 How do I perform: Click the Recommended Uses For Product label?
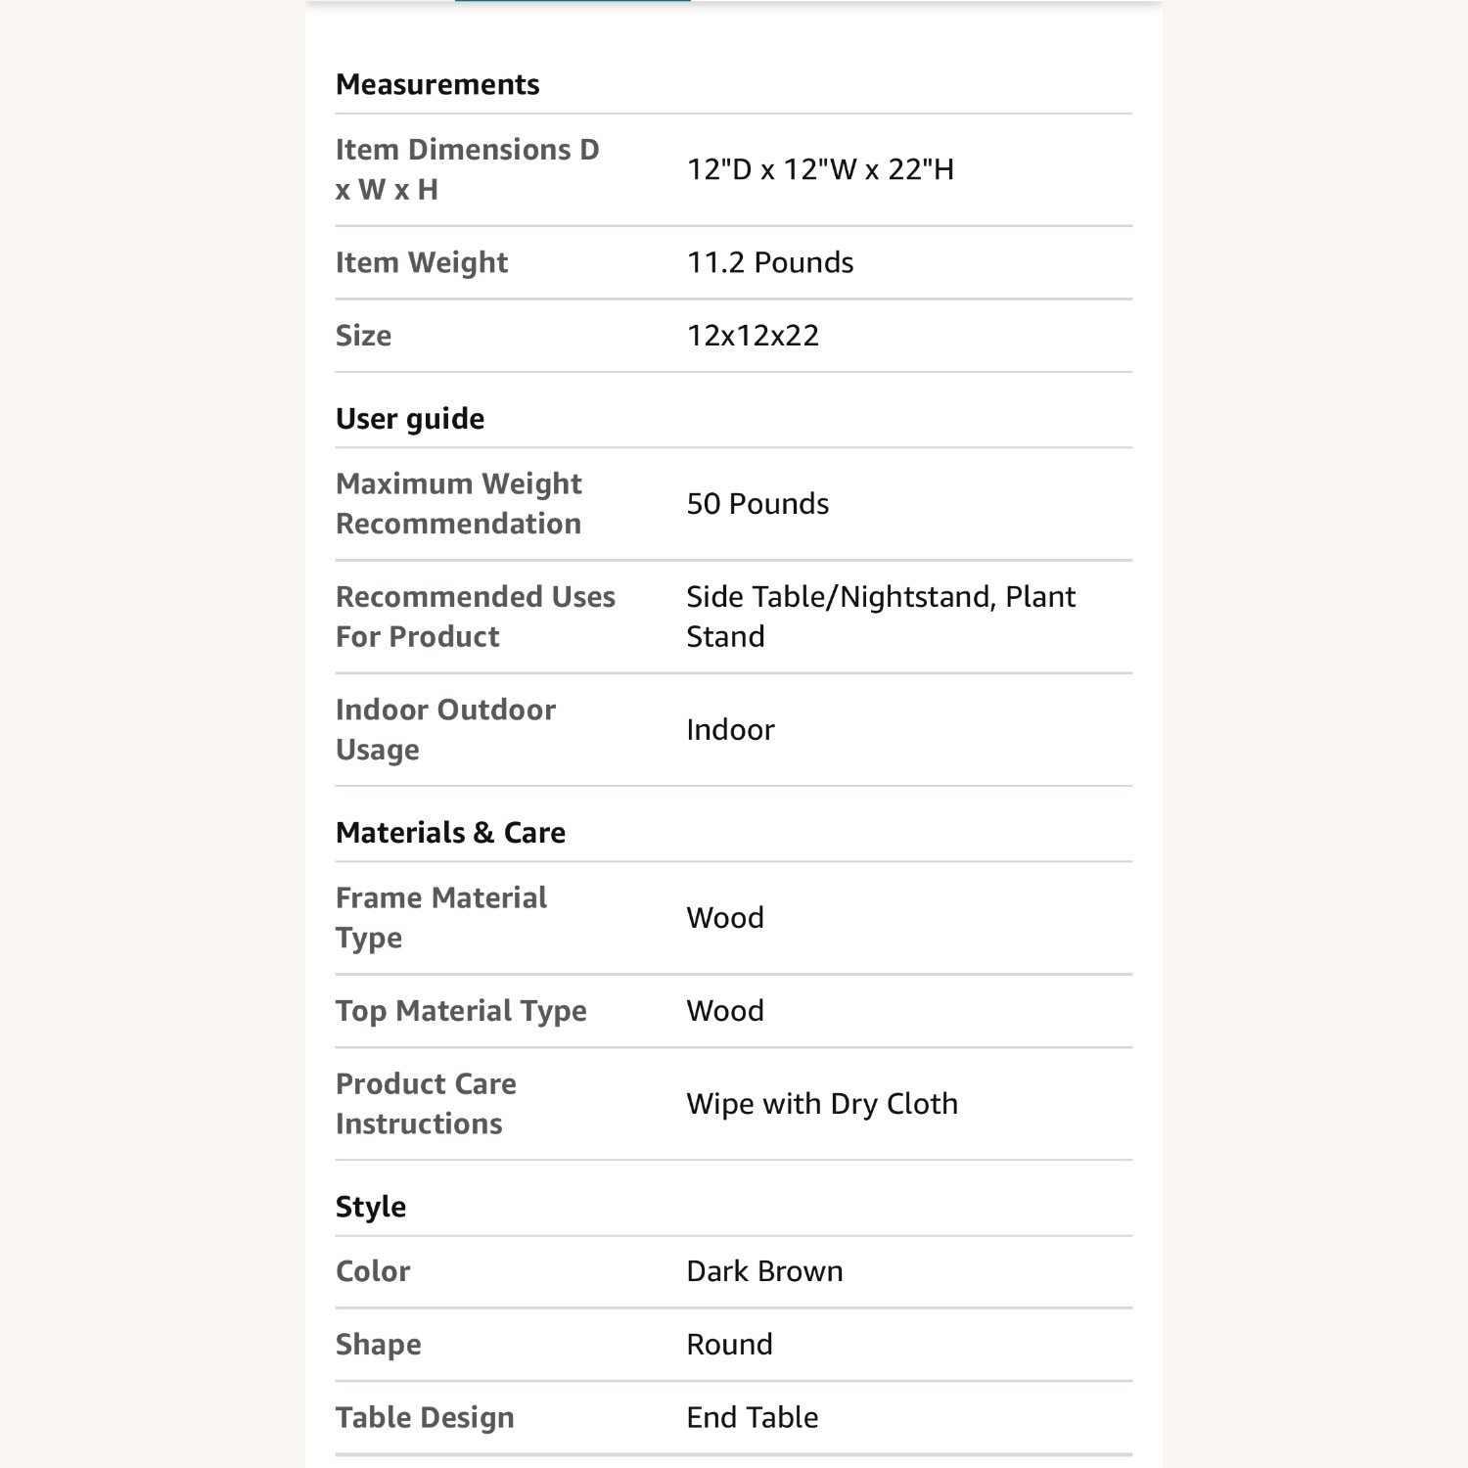(475, 617)
